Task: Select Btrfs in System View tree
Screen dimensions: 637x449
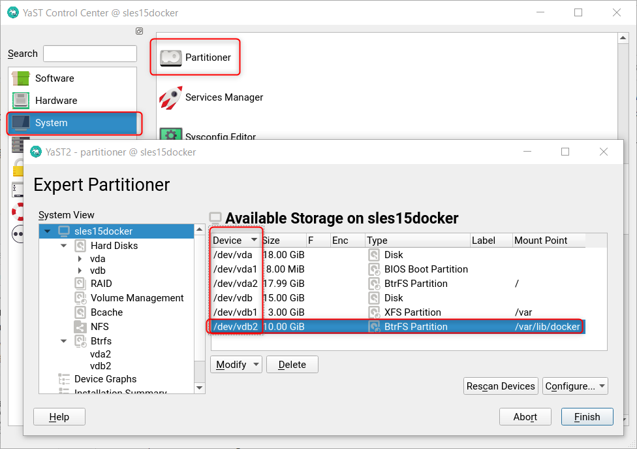Action: point(101,341)
